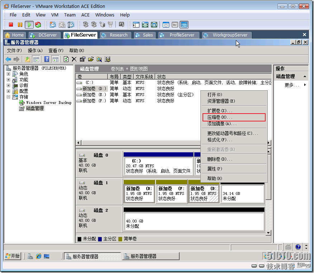The width and height of the screenshot is (314, 273).
Task: Click the Take Snapshot icon in VMware toolbar
Action: (53, 25)
